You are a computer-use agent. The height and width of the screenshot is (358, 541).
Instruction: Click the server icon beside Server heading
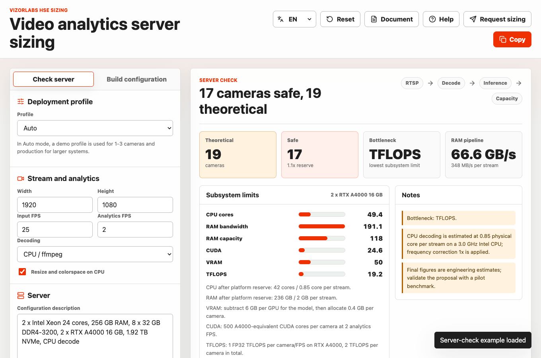point(21,296)
